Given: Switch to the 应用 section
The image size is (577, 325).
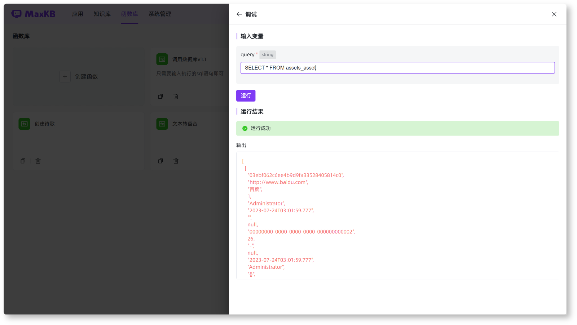Looking at the screenshot, I should click(77, 14).
